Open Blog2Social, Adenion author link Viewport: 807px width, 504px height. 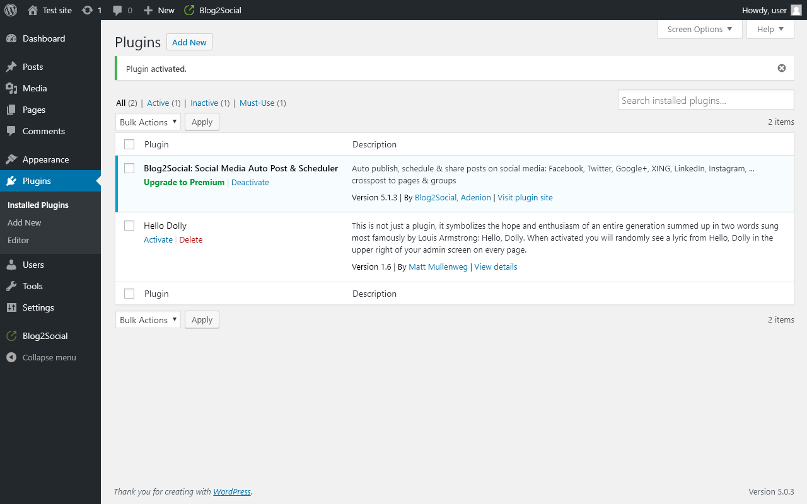[x=453, y=197]
